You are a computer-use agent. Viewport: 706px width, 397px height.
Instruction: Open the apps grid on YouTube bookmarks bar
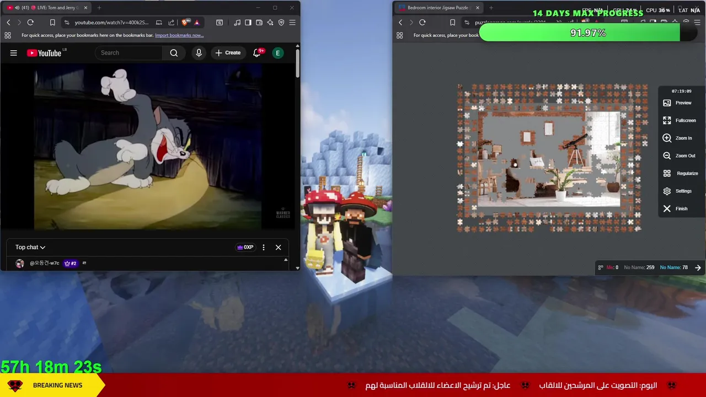(8, 35)
